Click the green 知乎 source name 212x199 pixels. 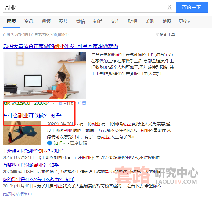click(58, 143)
